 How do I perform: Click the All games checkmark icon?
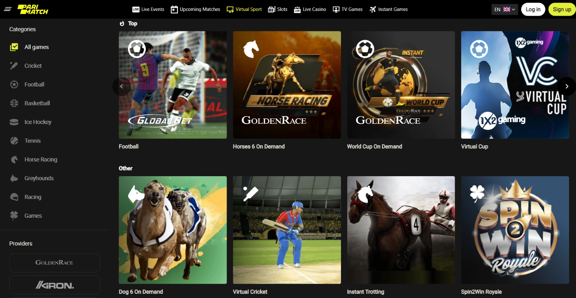point(14,47)
